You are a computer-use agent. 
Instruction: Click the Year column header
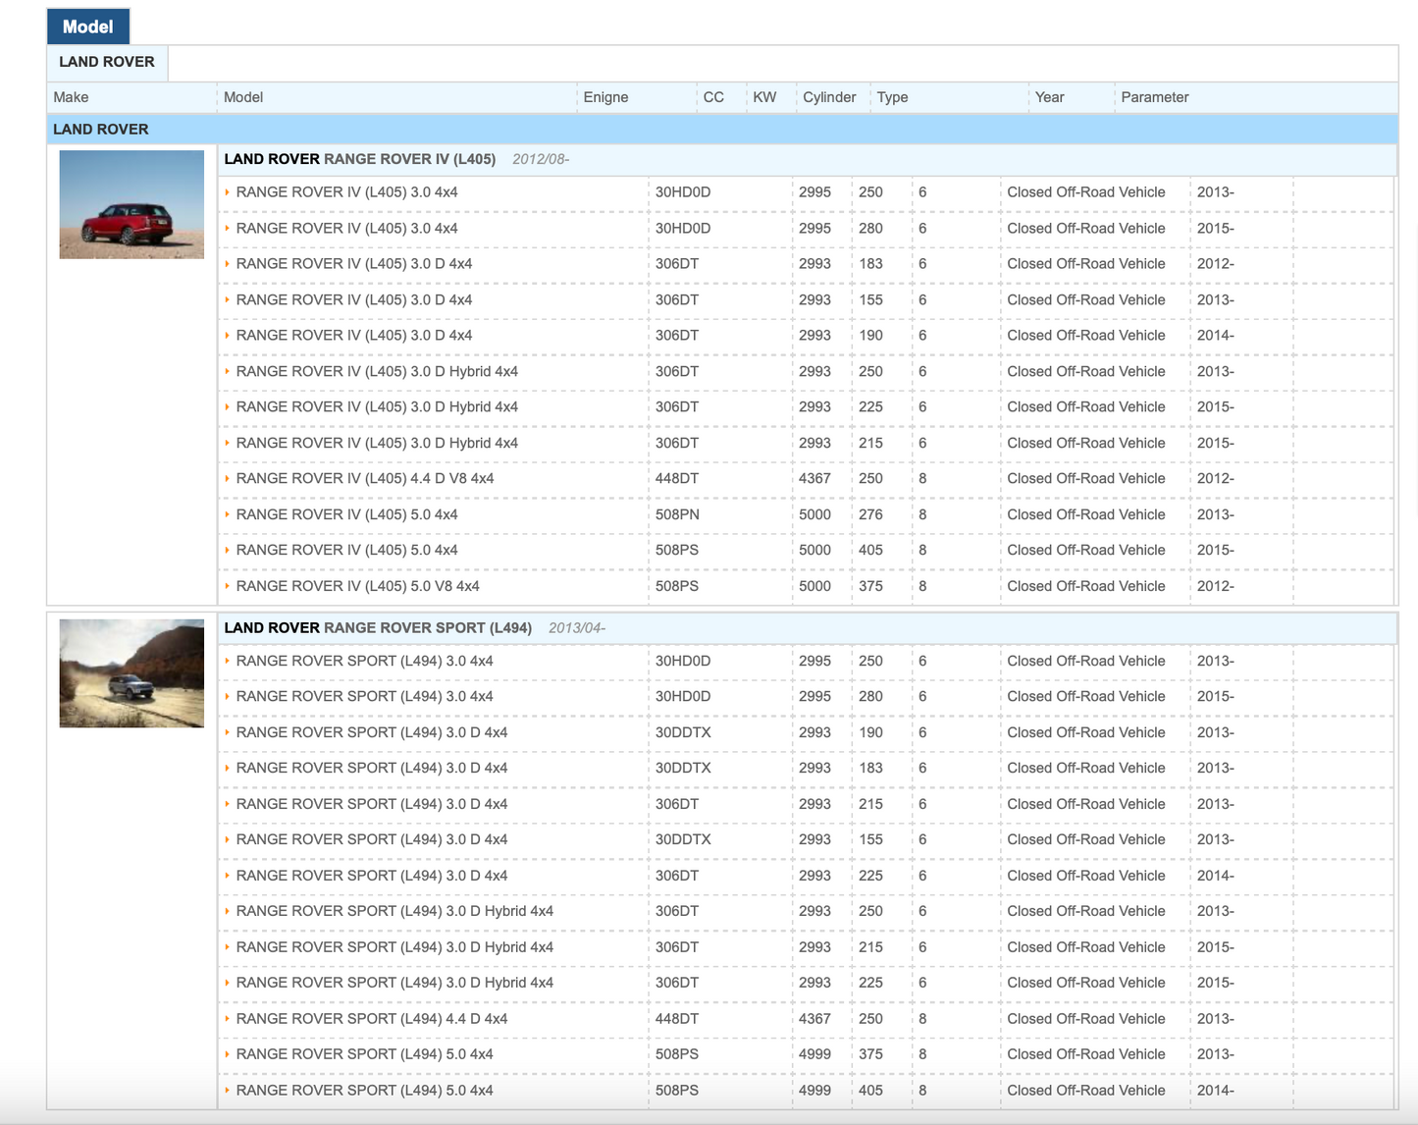(1049, 97)
